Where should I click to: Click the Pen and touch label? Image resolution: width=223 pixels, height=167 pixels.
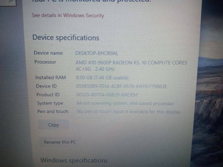tap(53, 111)
